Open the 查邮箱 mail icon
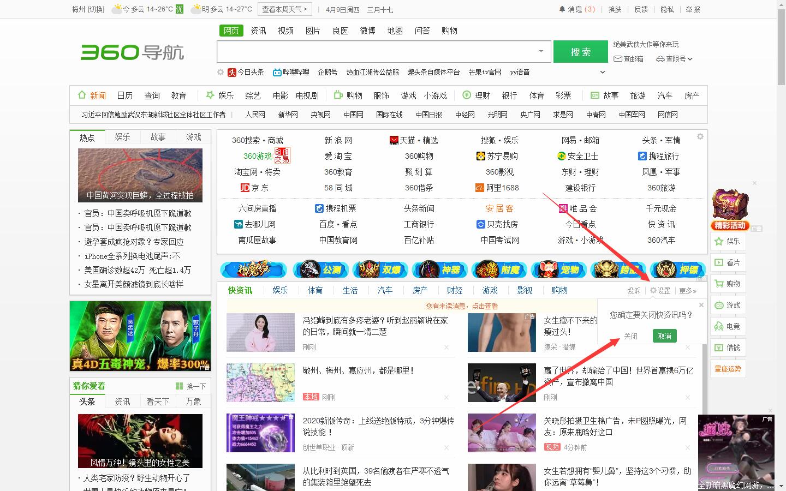 point(618,59)
